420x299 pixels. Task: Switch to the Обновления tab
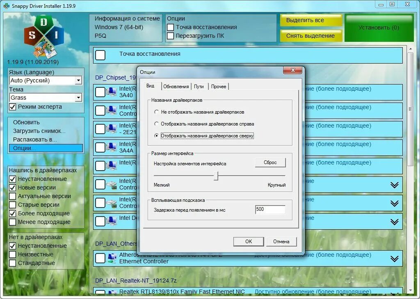click(x=176, y=87)
